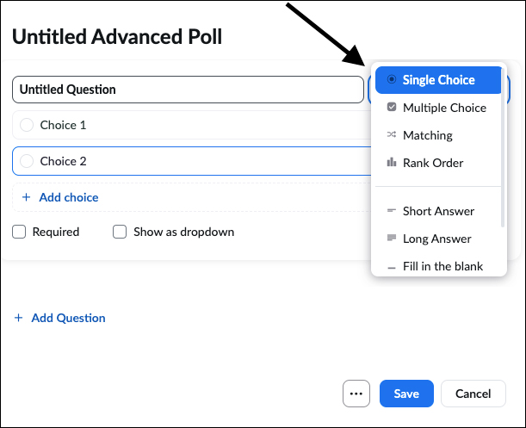
Task: Enable the Required checkbox
Action: pos(20,232)
